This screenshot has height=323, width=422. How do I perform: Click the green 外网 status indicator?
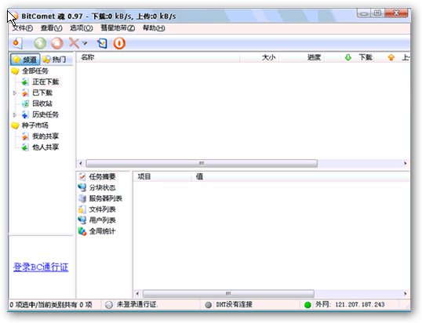pos(307,305)
